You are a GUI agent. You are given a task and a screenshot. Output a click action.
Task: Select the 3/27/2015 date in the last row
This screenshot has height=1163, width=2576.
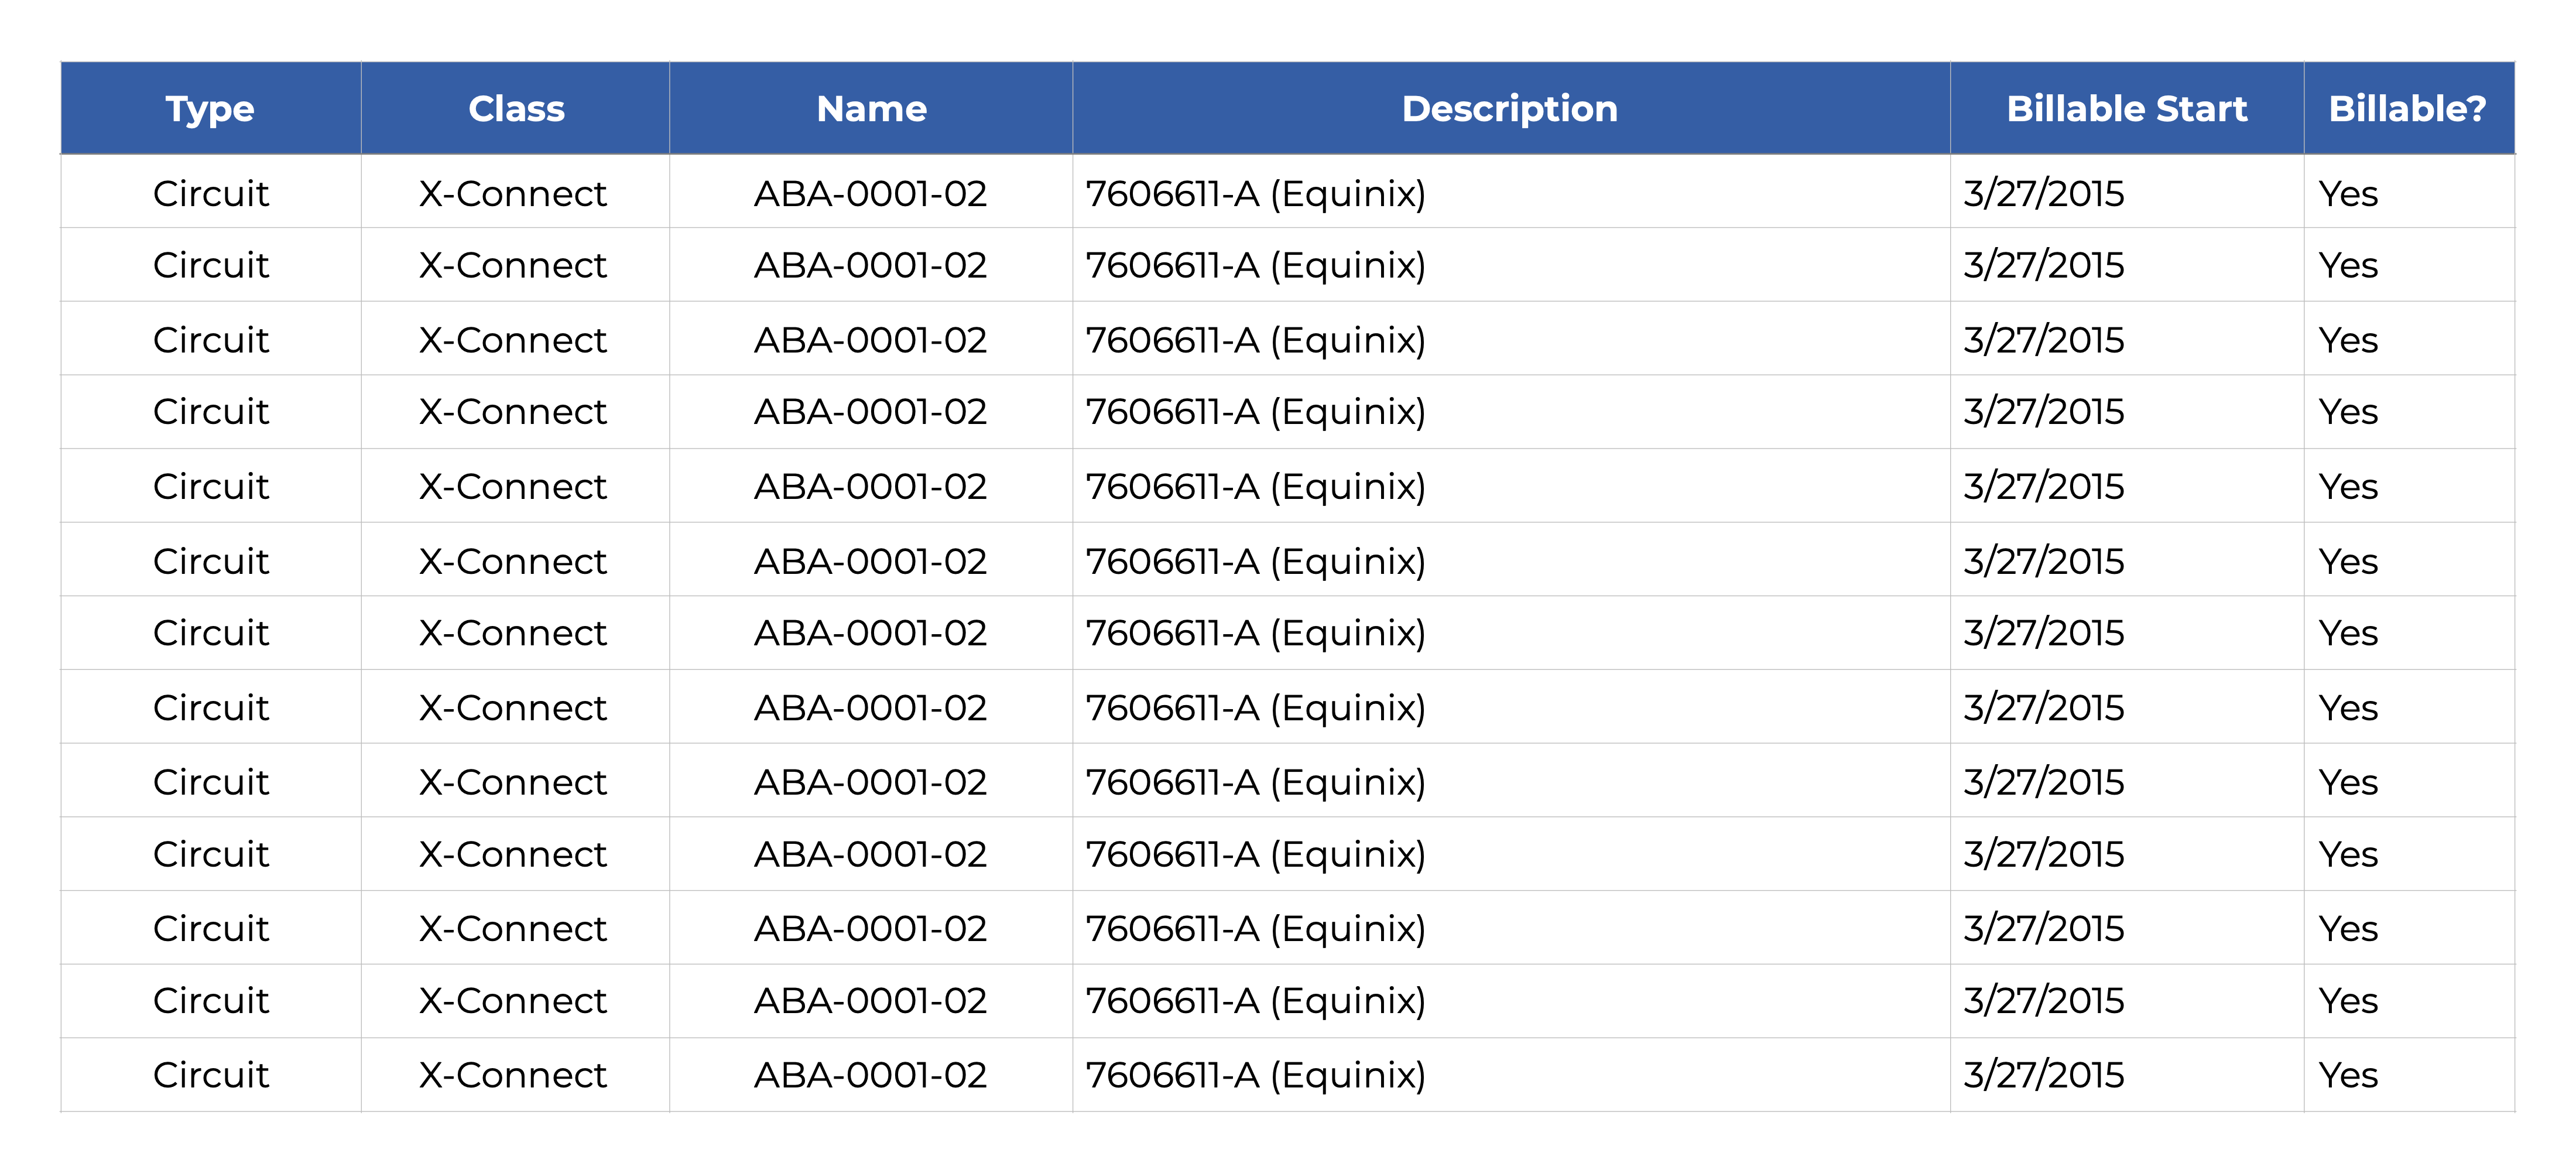pos(2043,1075)
